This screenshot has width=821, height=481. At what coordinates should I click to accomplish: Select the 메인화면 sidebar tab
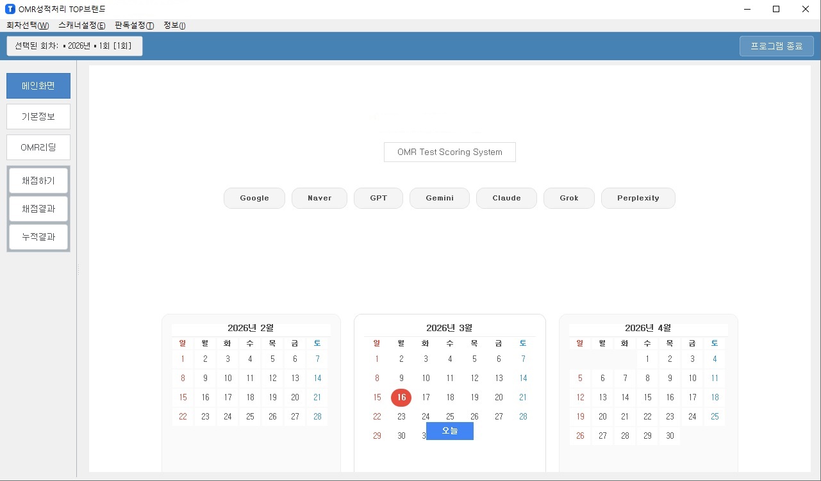(x=38, y=86)
